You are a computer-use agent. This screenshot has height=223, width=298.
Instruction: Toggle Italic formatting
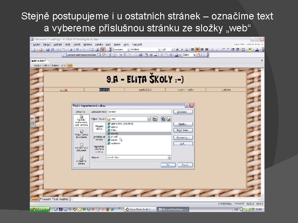pyautogui.click(x=182, y=50)
